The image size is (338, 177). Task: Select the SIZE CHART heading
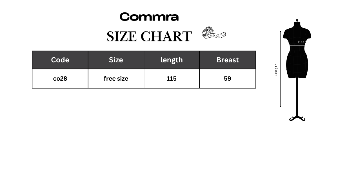point(149,37)
